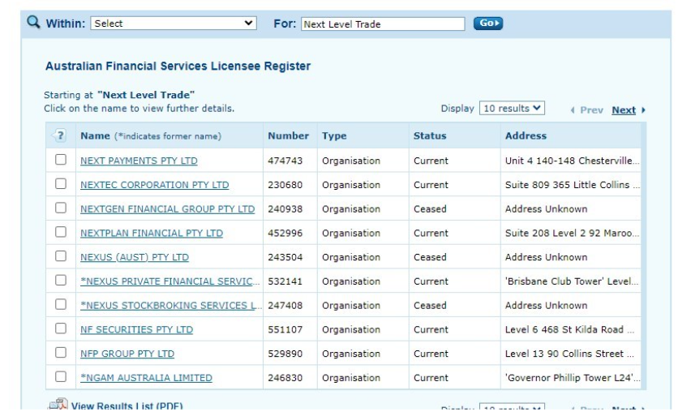Click the help question mark icon in table header
Screen dimensions: 691x412
59,135
